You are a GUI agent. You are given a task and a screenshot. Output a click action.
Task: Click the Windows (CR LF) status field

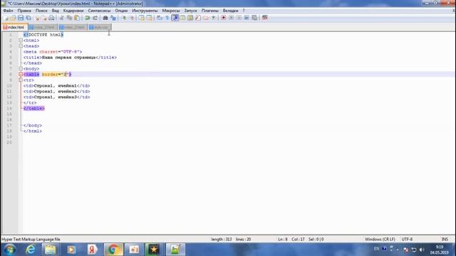[380, 239]
